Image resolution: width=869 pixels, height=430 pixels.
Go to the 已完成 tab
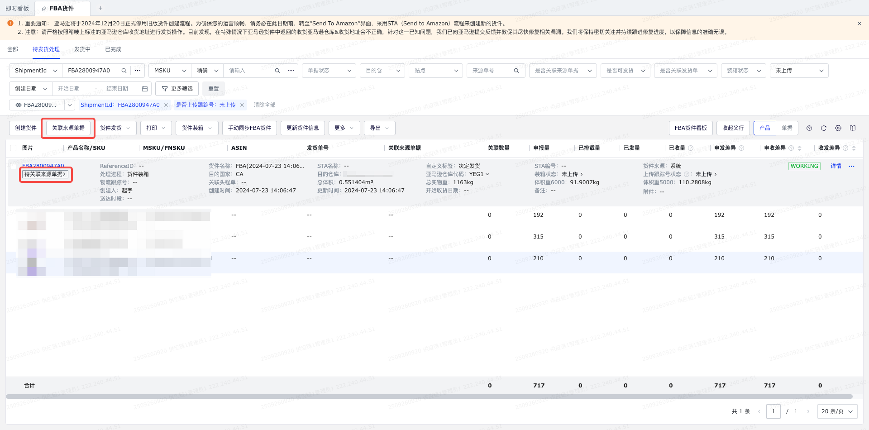tap(113, 49)
